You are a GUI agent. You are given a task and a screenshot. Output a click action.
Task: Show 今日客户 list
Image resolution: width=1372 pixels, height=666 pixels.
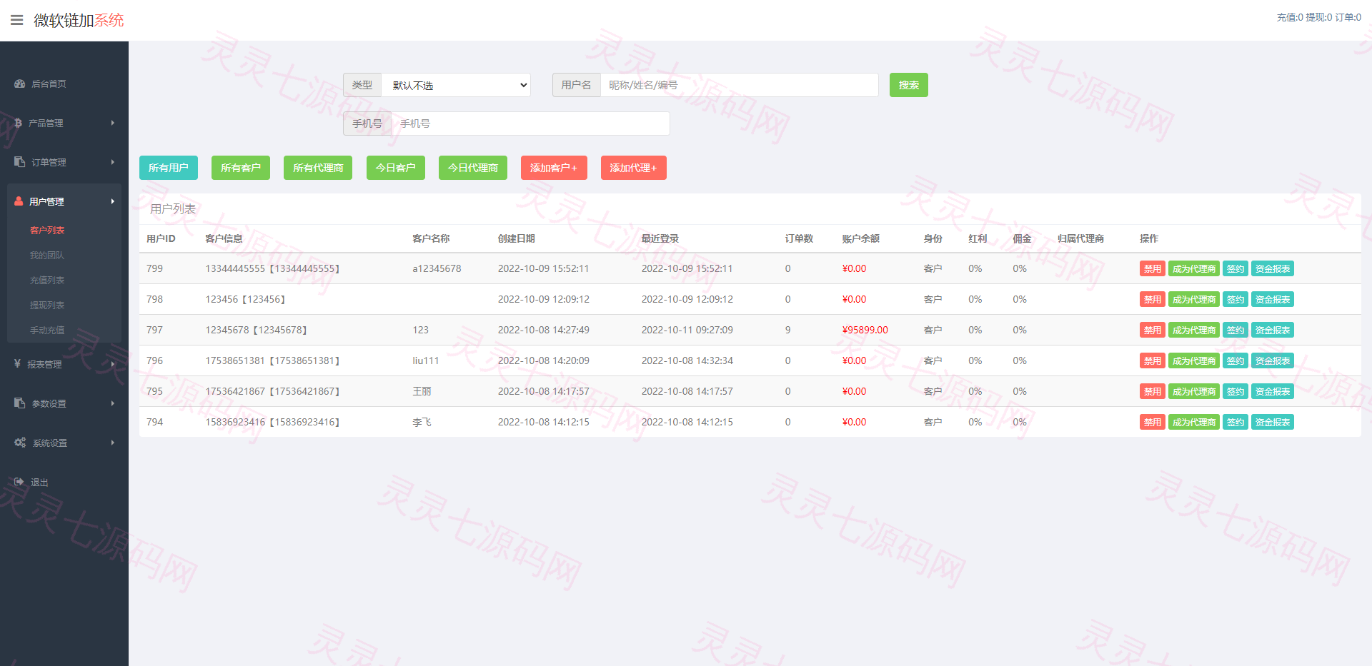pos(396,168)
